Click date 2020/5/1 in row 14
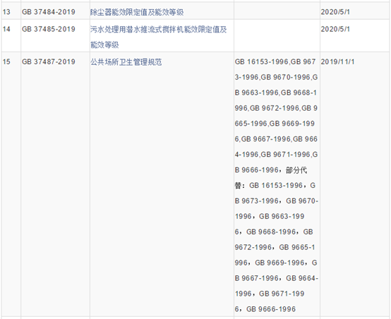Viewport: 391px width, 319px height. (x=335, y=29)
